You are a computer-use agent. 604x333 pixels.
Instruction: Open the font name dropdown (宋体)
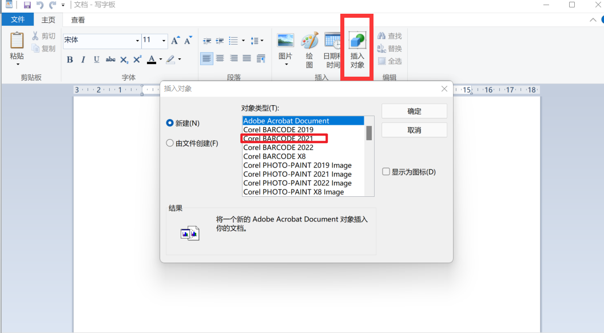point(137,41)
